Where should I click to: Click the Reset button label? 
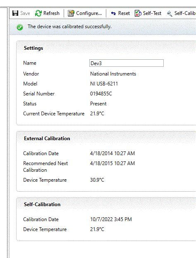tap(124, 13)
